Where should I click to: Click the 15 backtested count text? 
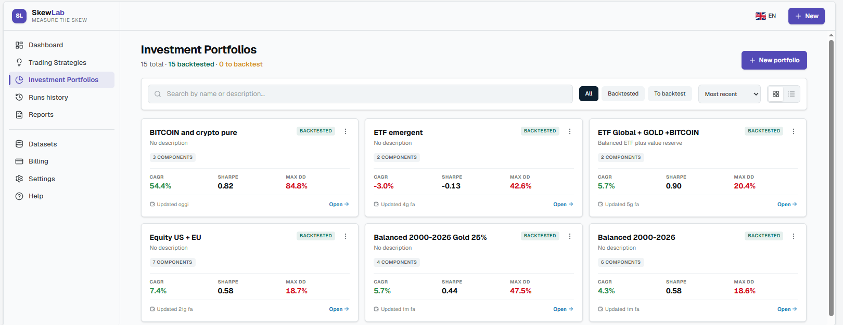(x=191, y=64)
